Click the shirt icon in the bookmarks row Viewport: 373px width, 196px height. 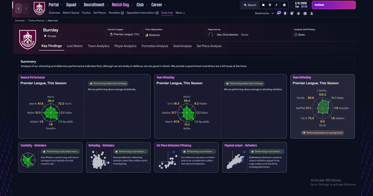285,13
